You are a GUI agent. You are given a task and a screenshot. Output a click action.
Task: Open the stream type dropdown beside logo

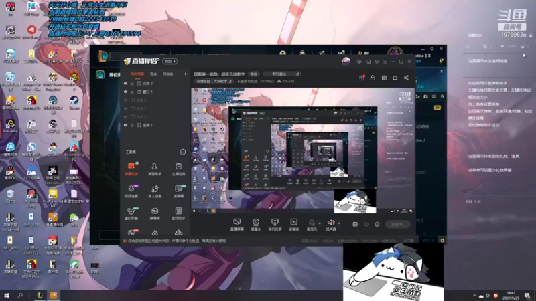170,61
